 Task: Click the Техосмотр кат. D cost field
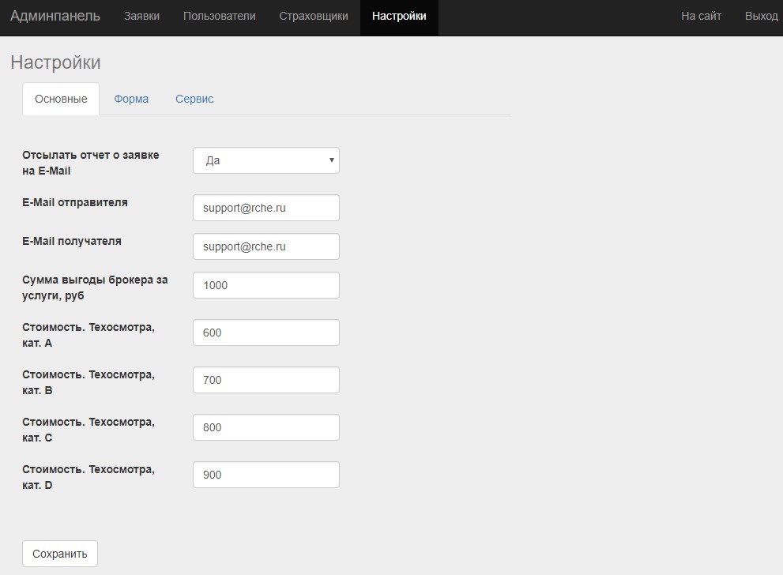pyautogui.click(x=265, y=475)
